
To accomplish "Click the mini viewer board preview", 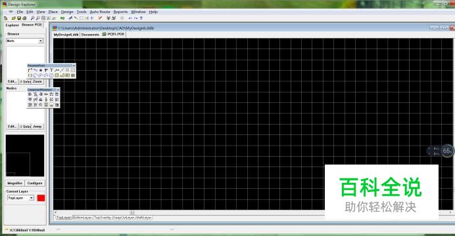I will [25, 155].
